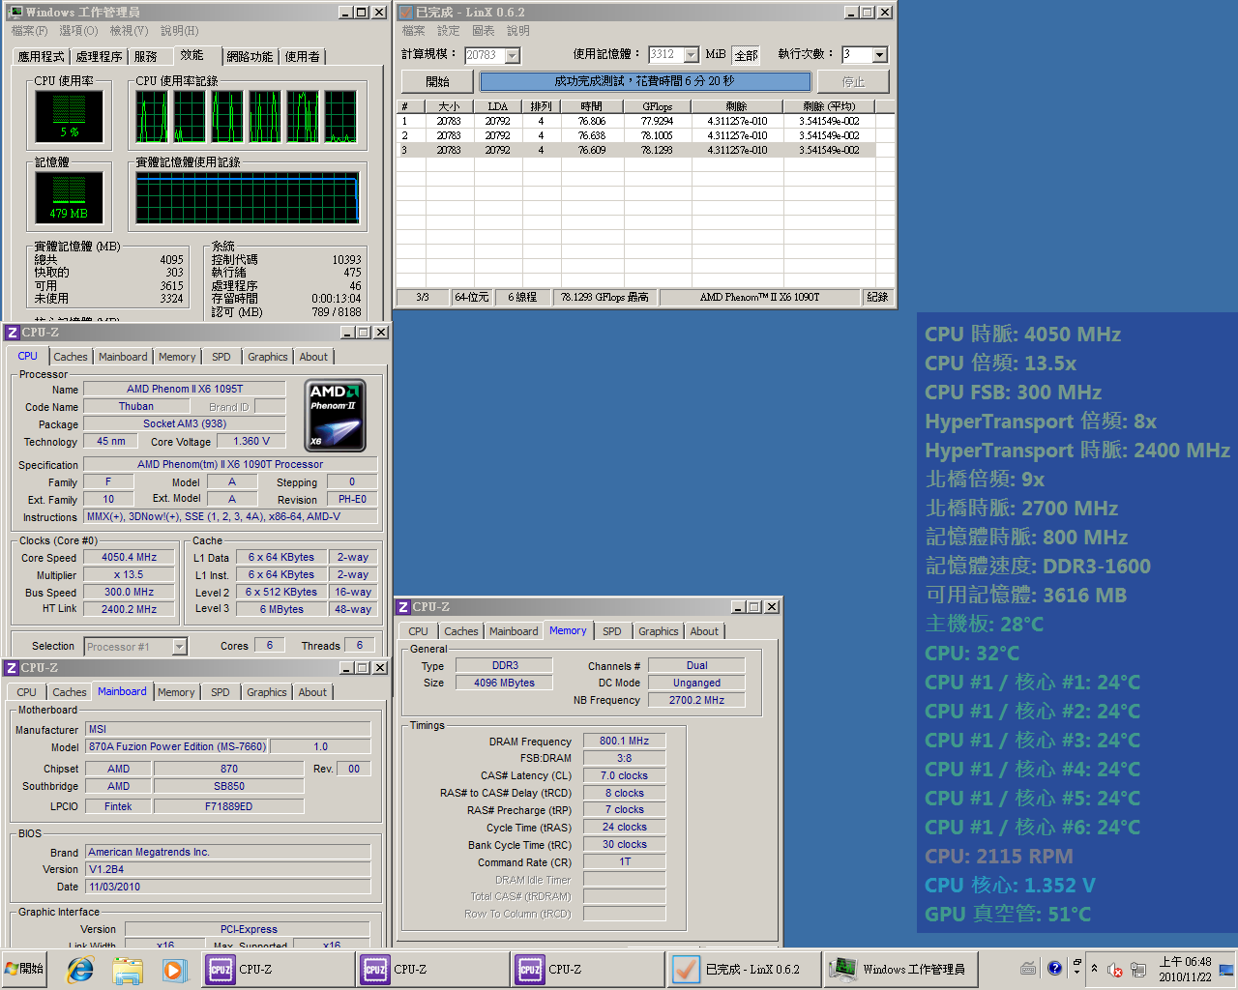Switch to 服務 tab in Task Manager
Viewport: 1238px width, 990px height.
coord(145,57)
